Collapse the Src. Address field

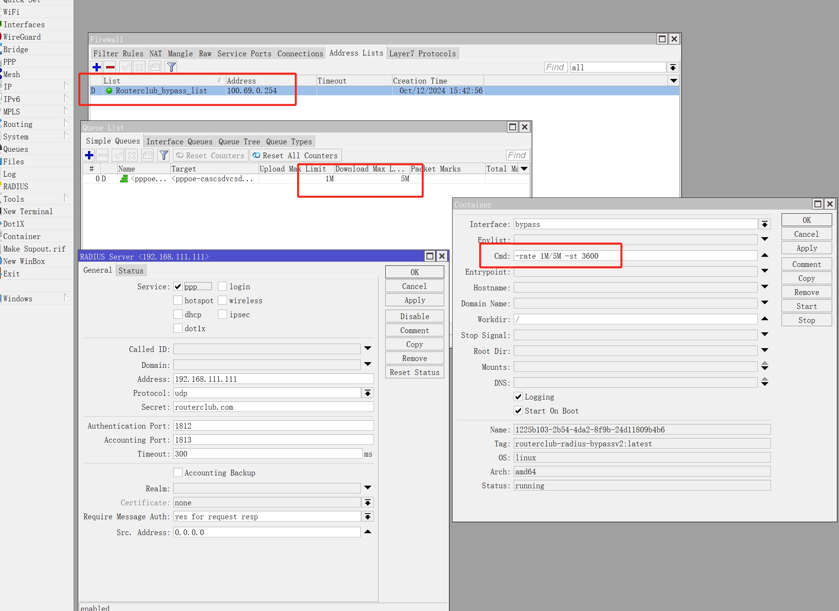point(368,532)
